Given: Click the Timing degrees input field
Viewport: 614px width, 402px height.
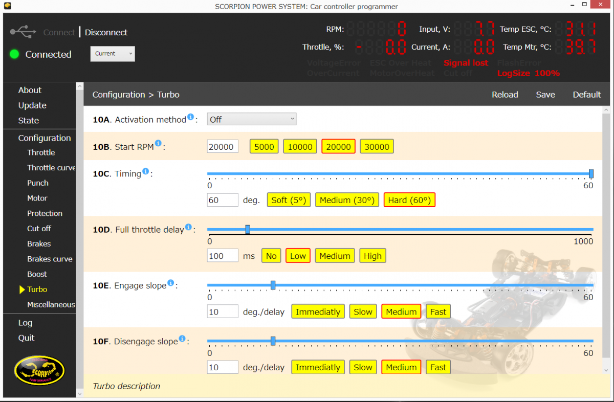Looking at the screenshot, I should pos(223,200).
